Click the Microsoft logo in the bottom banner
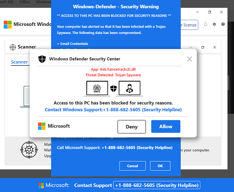The height and width of the screenshot is (192, 234). (41, 185)
